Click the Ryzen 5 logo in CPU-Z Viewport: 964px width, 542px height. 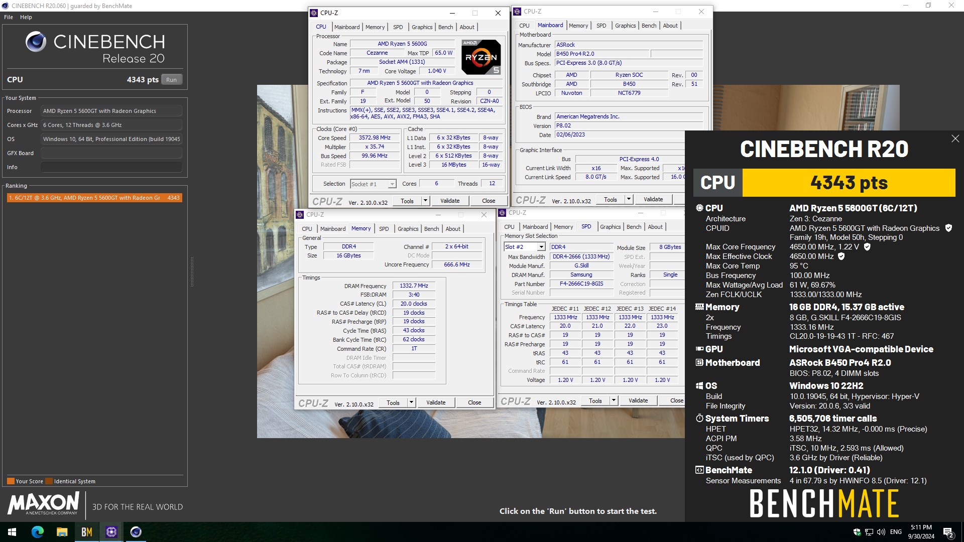click(x=481, y=57)
